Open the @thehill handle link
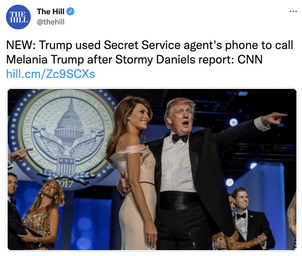The height and width of the screenshot is (256, 302). click(x=50, y=22)
